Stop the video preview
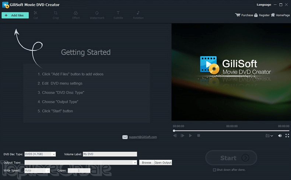 pos(199,136)
